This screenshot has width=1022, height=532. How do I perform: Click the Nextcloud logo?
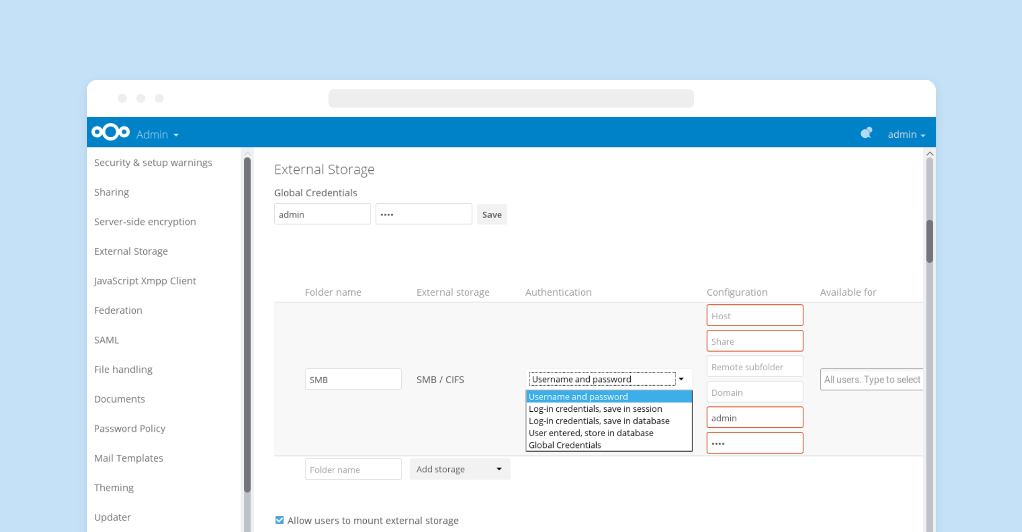pyautogui.click(x=110, y=132)
